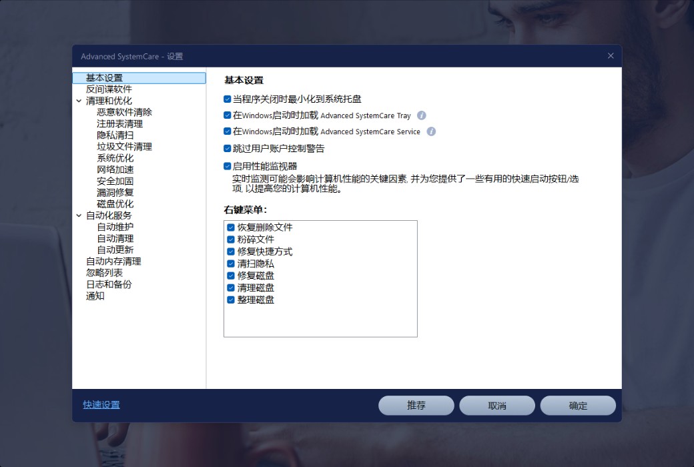Click info icon beside Advanced SystemCare Service
This screenshot has height=467, width=694.
pyautogui.click(x=431, y=131)
